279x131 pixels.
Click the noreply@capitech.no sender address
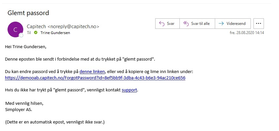click(x=73, y=27)
